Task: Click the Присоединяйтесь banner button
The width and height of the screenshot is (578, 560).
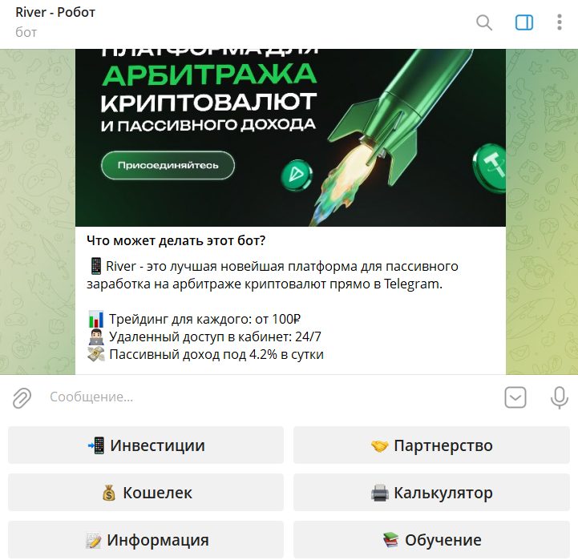Action: point(168,165)
